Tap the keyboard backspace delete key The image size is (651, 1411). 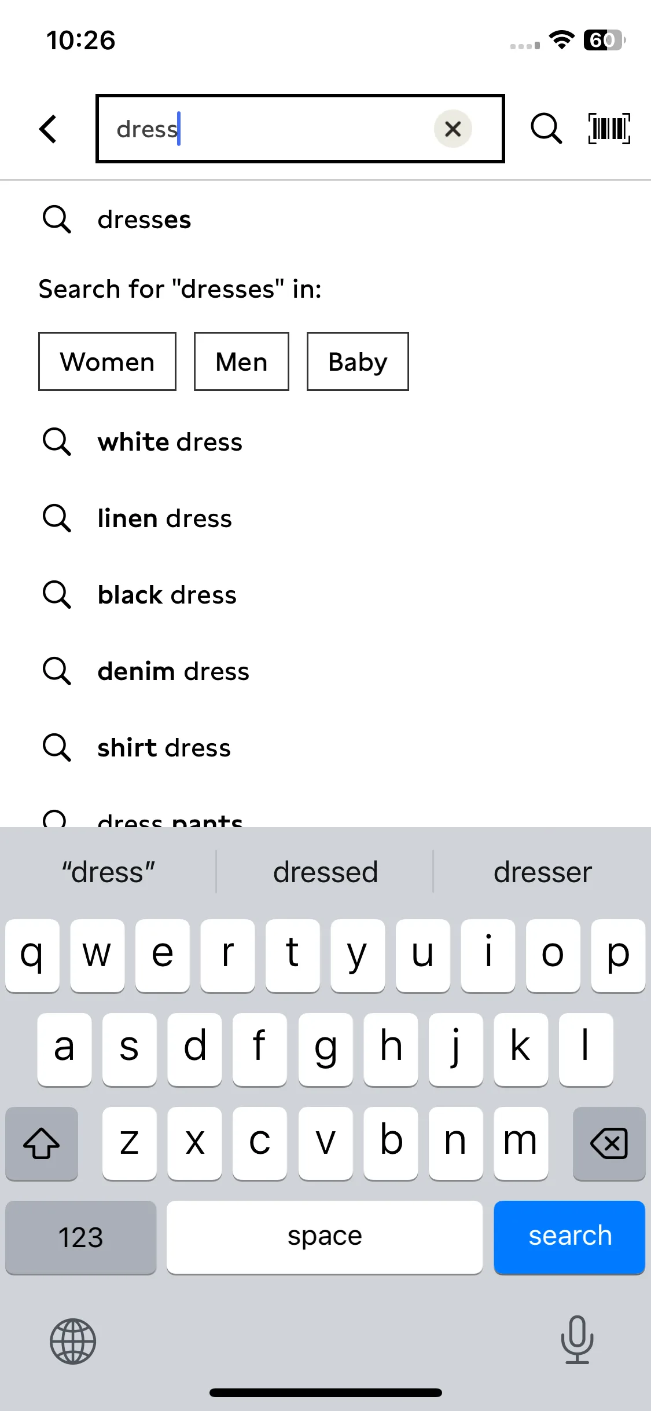tap(609, 1143)
